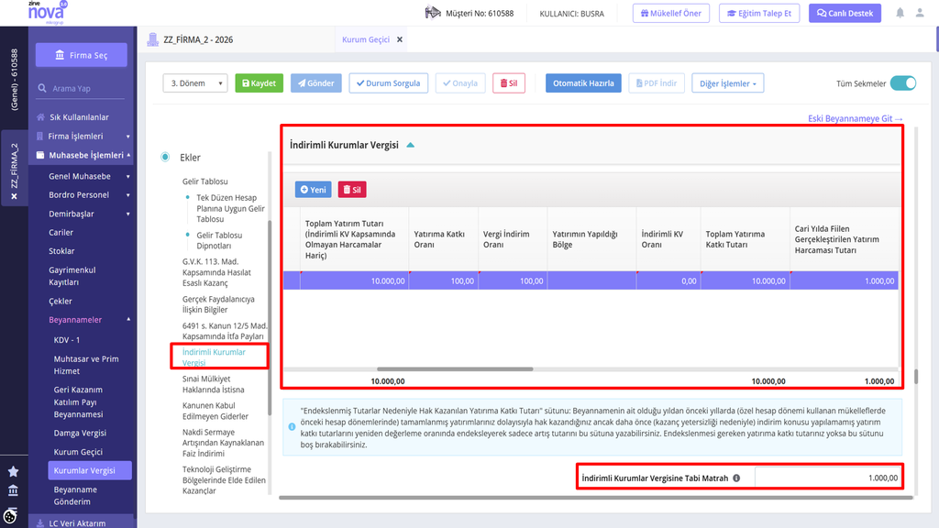Viewport: 939px width, 528px height.
Task: Click the bank building icon in left rail
Action: [x=13, y=491]
